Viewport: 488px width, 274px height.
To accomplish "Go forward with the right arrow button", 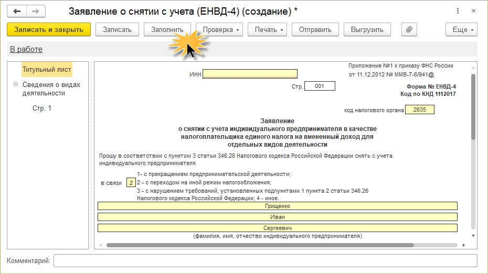I will tap(36, 11).
